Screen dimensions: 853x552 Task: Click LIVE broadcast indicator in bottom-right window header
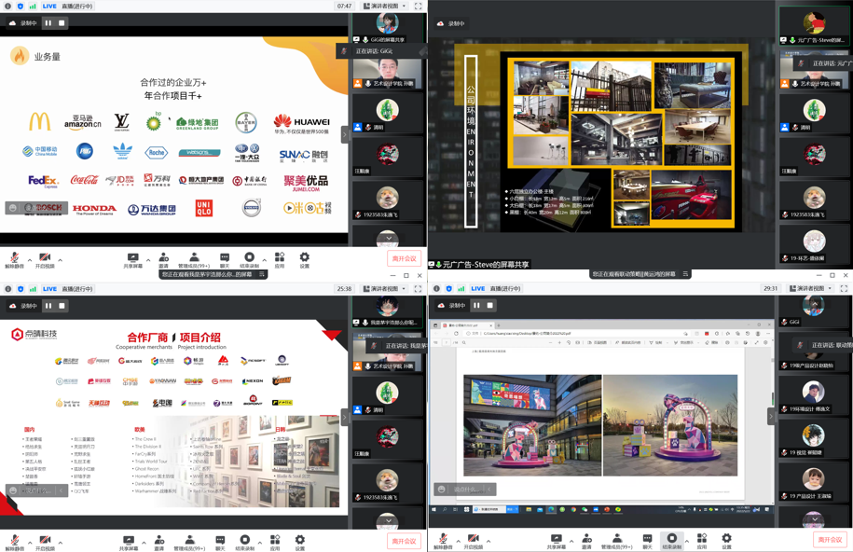click(477, 289)
